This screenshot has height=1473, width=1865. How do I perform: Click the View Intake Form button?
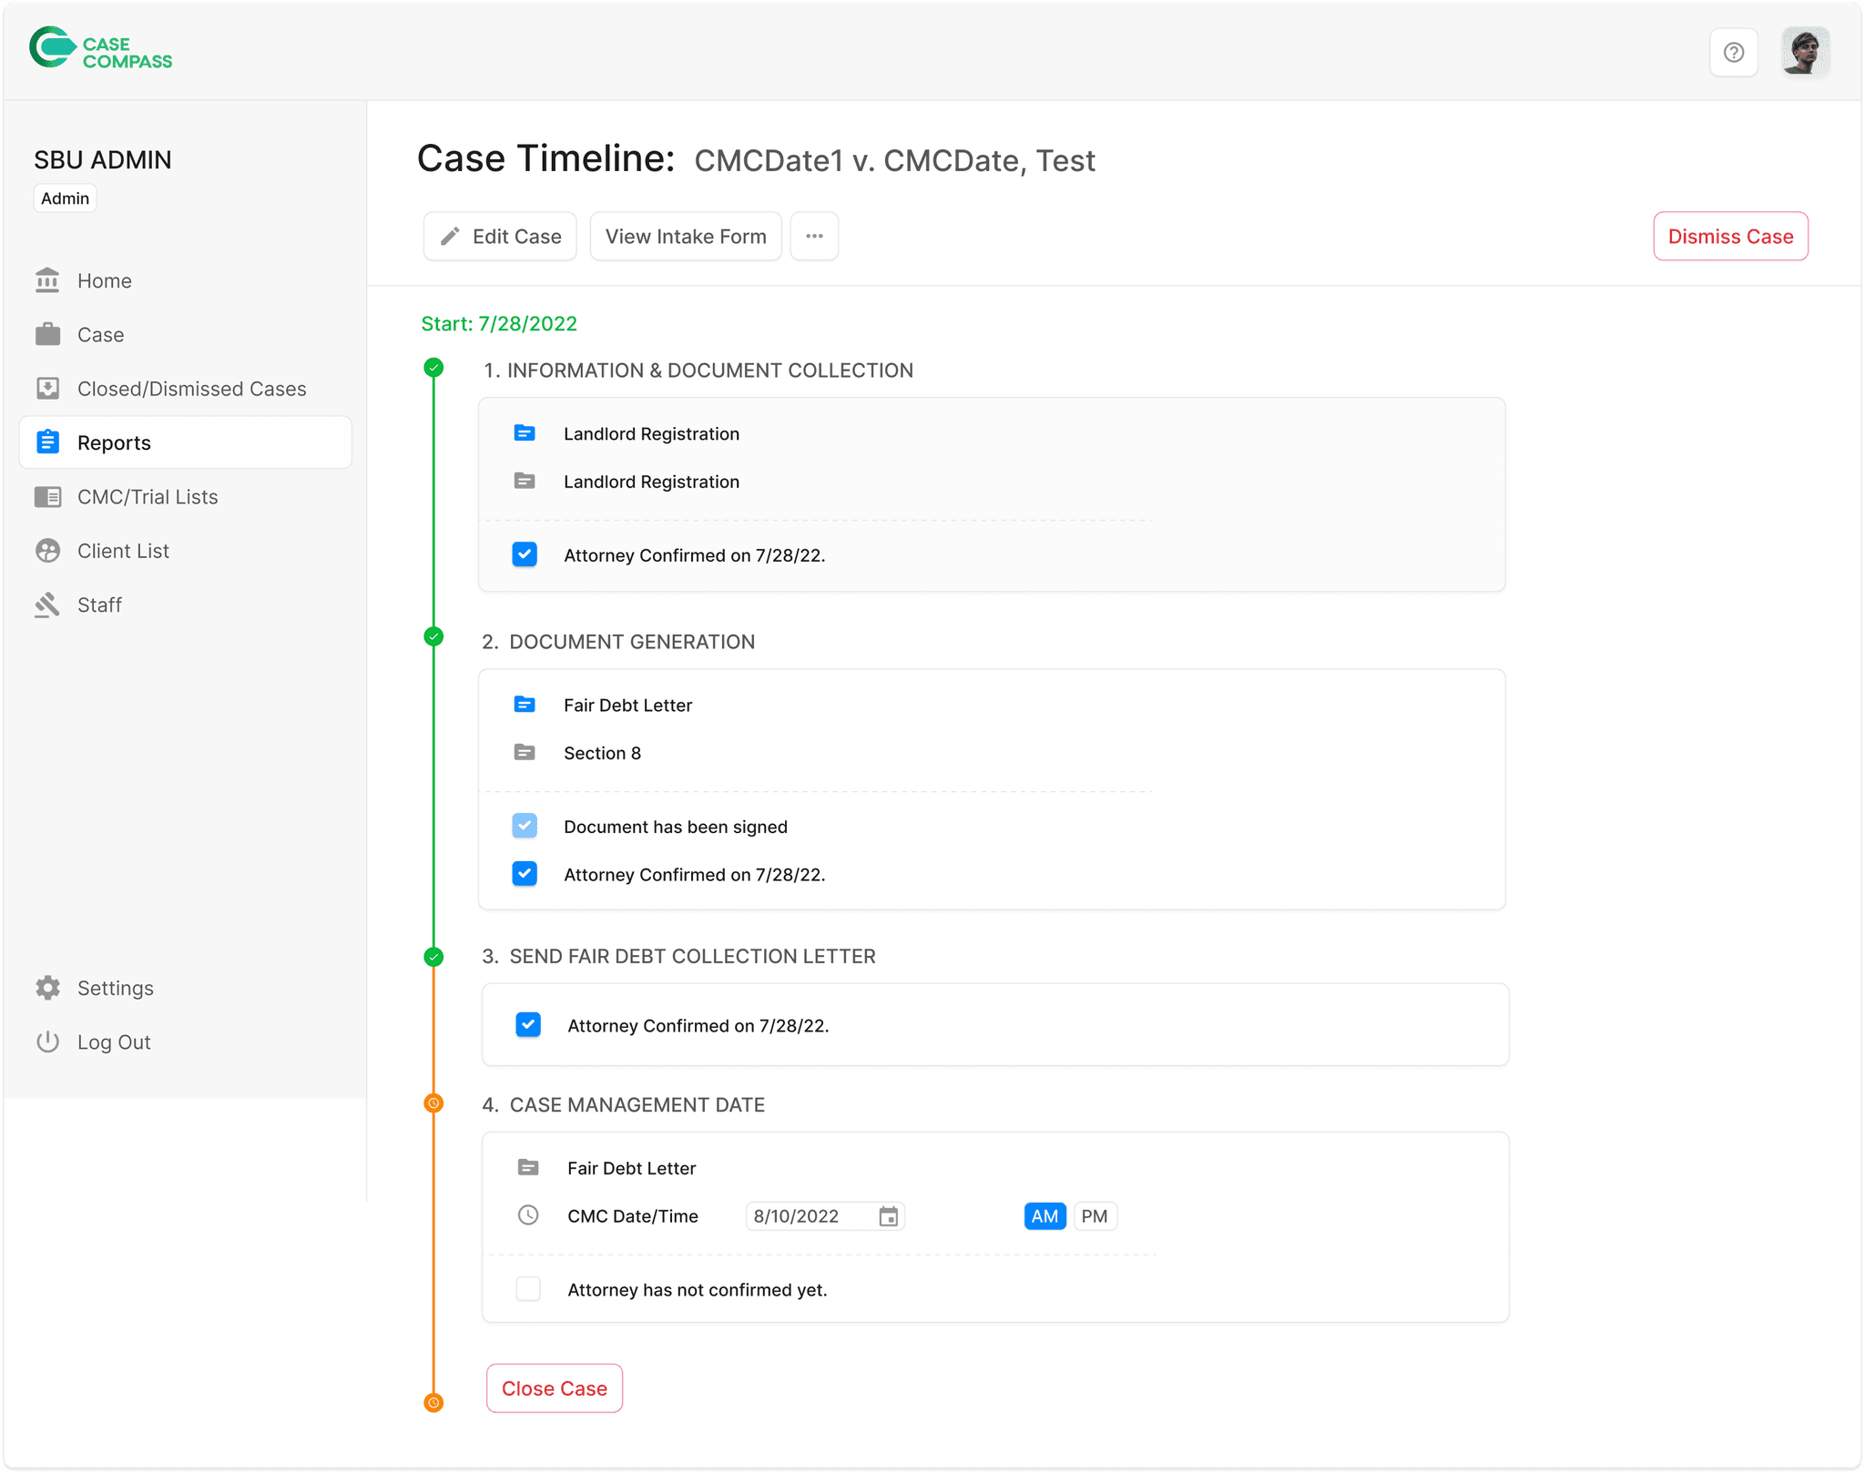[686, 237]
